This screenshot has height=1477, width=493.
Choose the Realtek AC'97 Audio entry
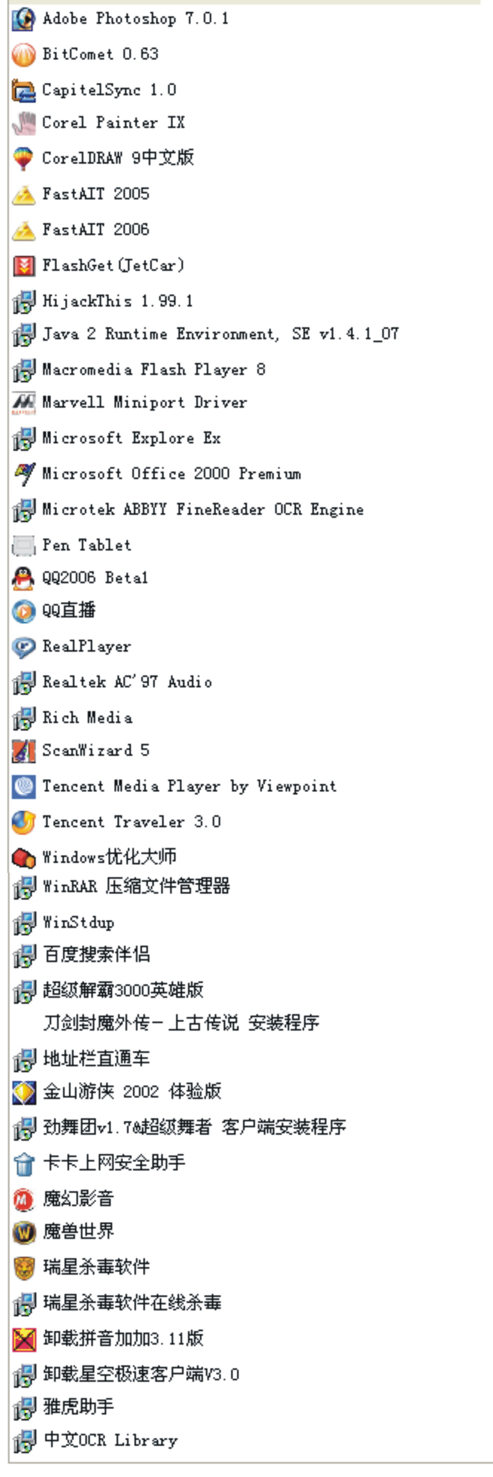pos(112,682)
